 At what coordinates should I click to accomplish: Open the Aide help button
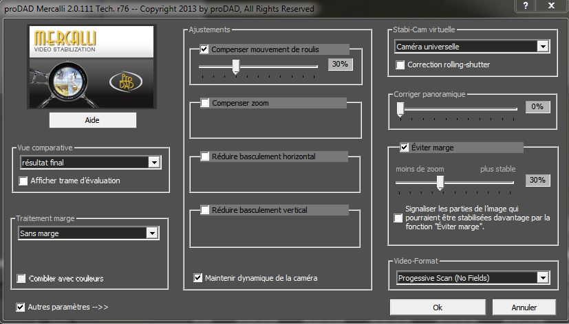point(92,120)
